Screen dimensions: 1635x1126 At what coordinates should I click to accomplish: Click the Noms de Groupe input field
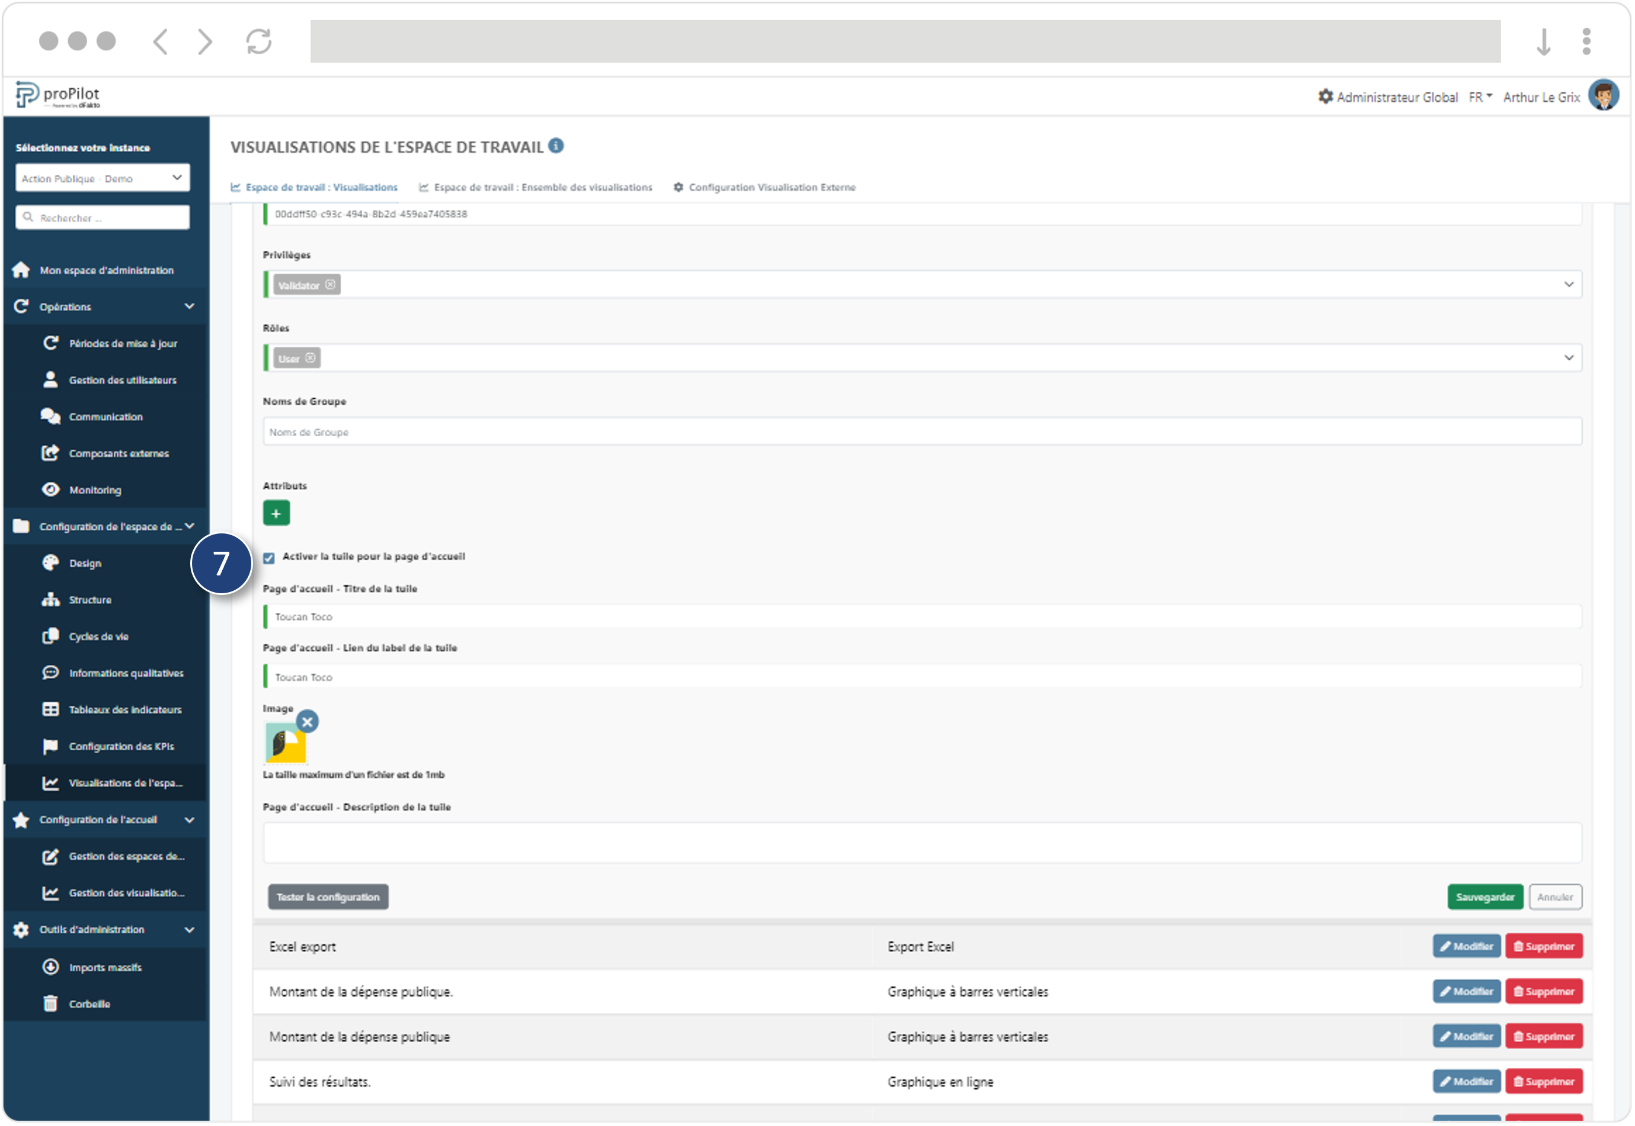click(x=921, y=432)
